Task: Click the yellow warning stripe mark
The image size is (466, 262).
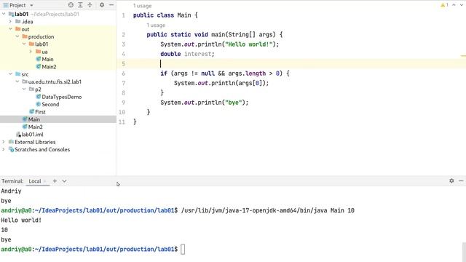Action: pos(463,55)
